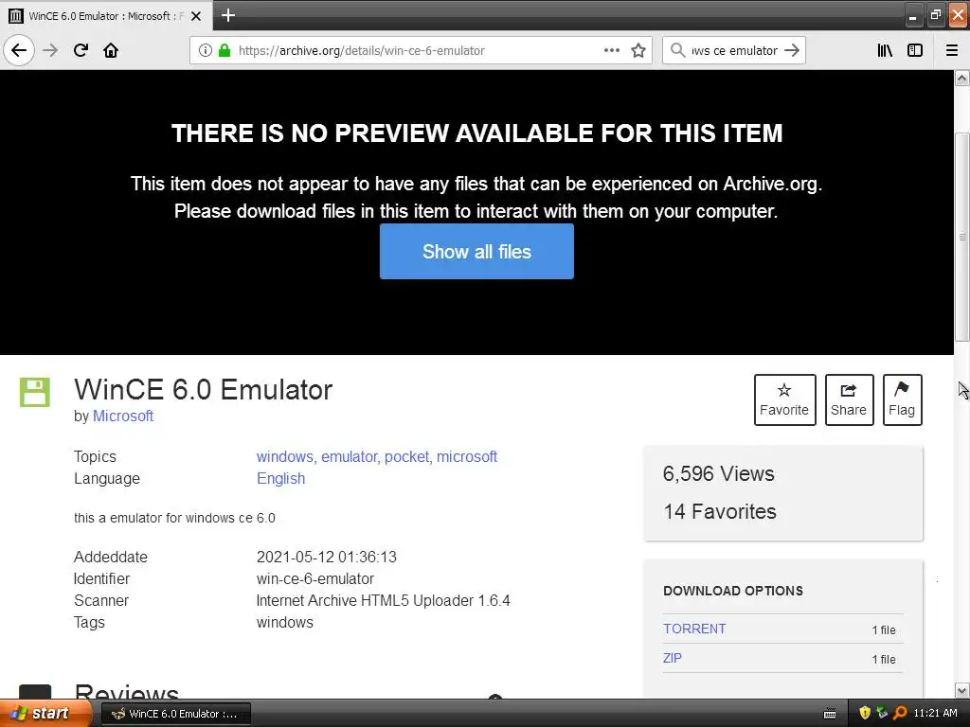Add item to favorites with Favorite button
Screen dimensions: 970x727
pyautogui.click(x=784, y=400)
